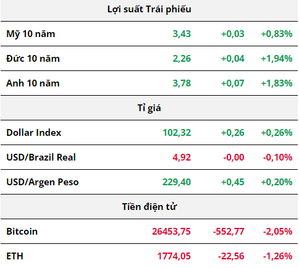This screenshot has height=268, width=299.
Task: Select the ETH row label
Action: tap(15, 256)
